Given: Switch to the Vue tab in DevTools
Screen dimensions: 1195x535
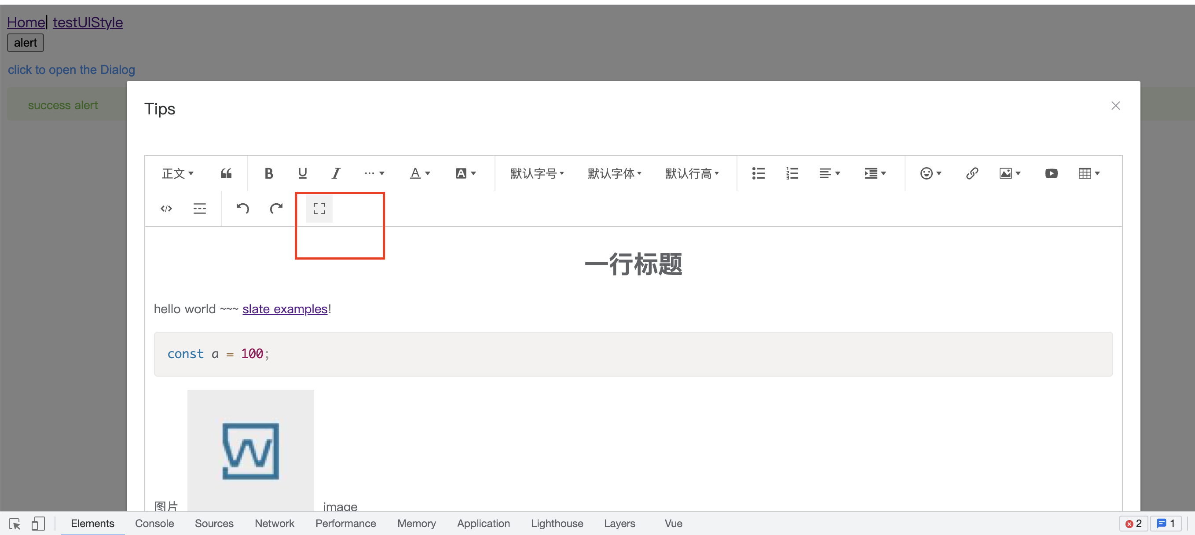Looking at the screenshot, I should [673, 523].
